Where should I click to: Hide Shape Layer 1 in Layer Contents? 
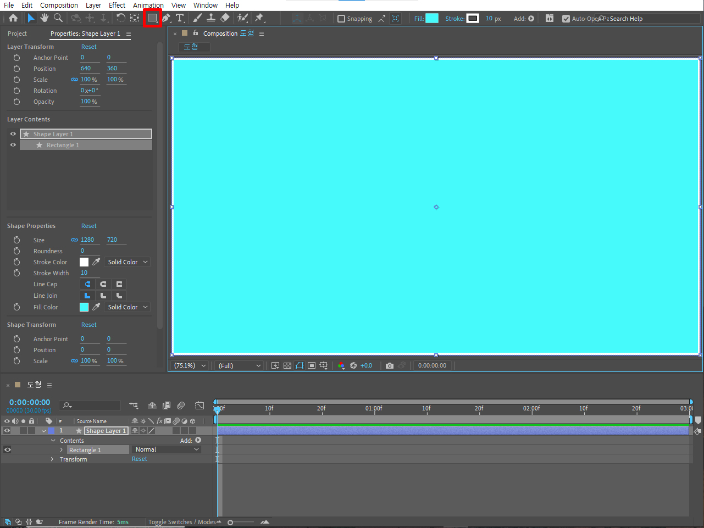[13, 134]
